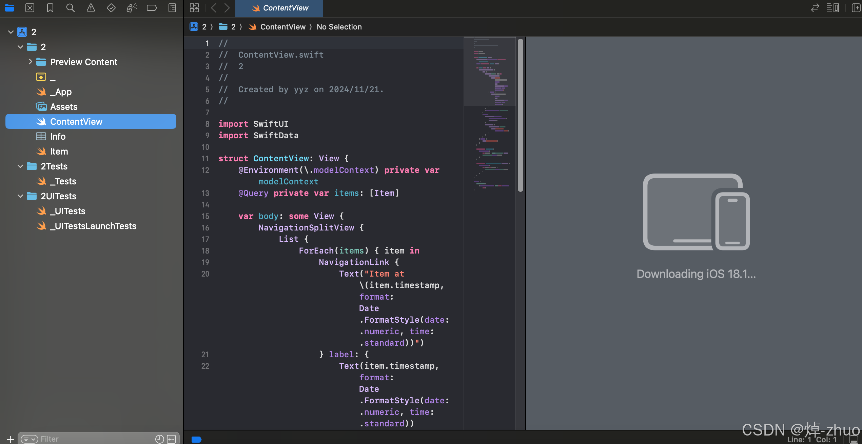862x444 pixels.
Task: Collapse the 2Tests folder
Action: click(x=20, y=166)
